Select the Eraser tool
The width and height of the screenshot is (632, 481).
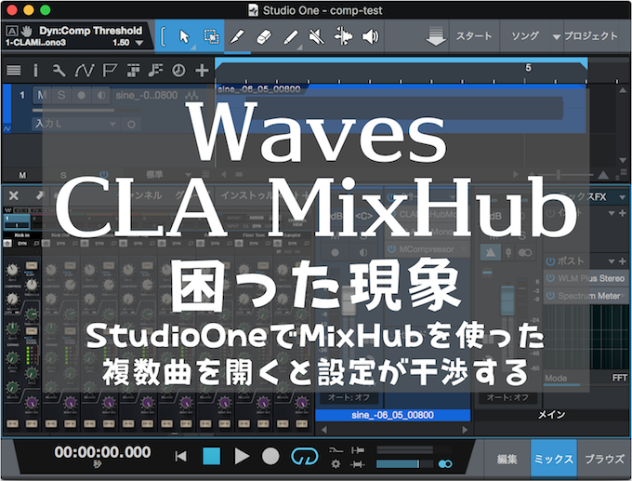(x=264, y=36)
